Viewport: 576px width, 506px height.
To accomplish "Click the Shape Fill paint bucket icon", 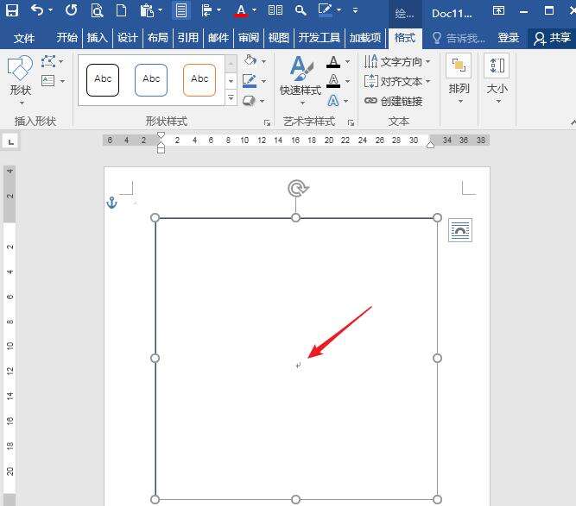I will (x=250, y=61).
